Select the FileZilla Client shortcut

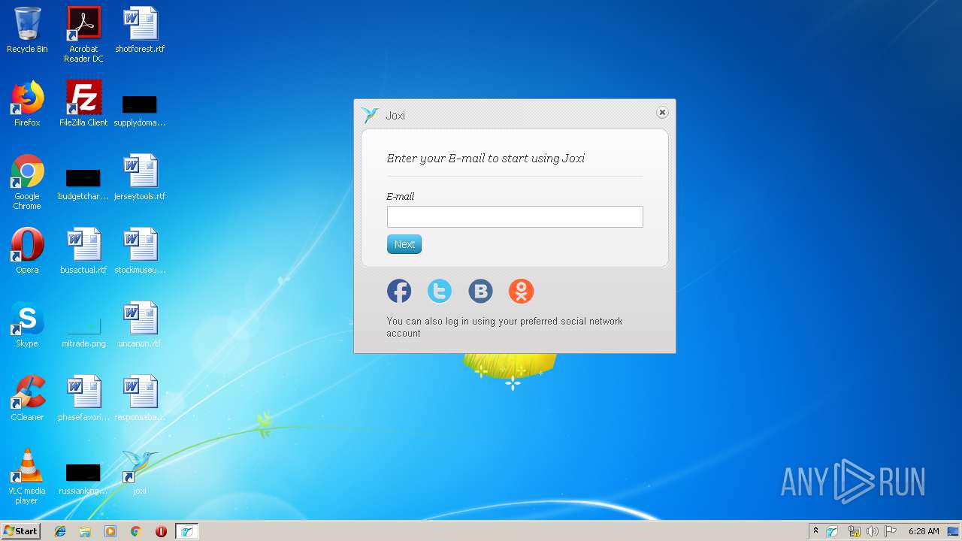click(83, 104)
